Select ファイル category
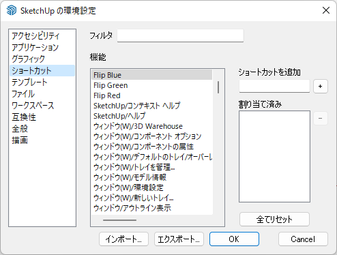Image resolution: width=337 pixels, height=255 pixels. click(x=42, y=94)
